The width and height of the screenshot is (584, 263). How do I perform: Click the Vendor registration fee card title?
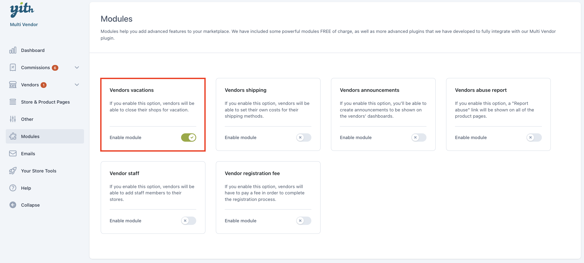[x=252, y=173]
